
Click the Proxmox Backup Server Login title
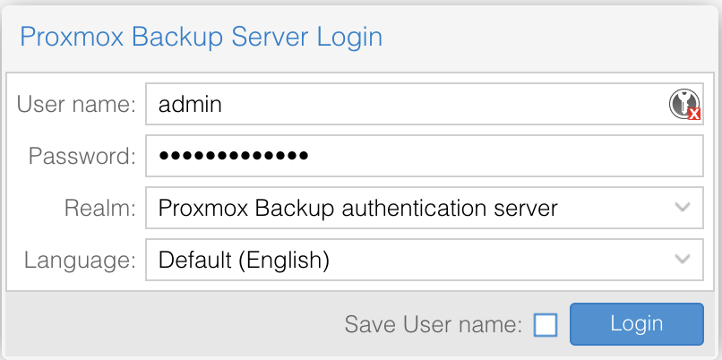click(x=202, y=37)
